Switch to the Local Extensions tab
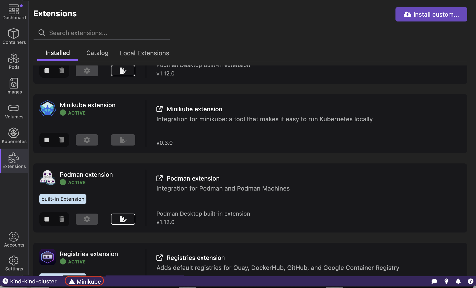The height and width of the screenshot is (288, 476). 144,53
